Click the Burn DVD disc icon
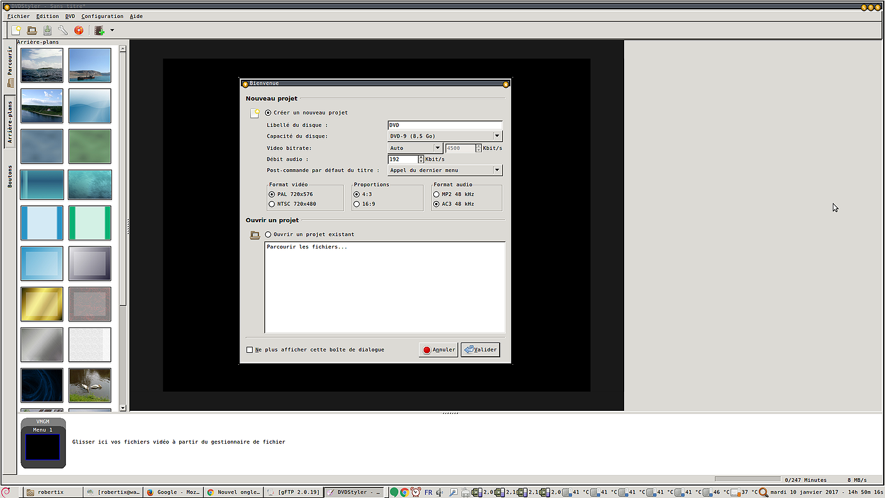This screenshot has height=498, width=885. pyautogui.click(x=79, y=30)
